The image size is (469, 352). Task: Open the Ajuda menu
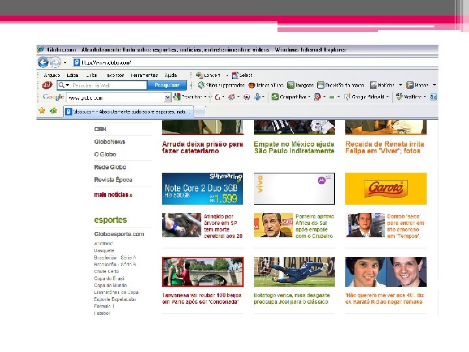[x=171, y=75]
